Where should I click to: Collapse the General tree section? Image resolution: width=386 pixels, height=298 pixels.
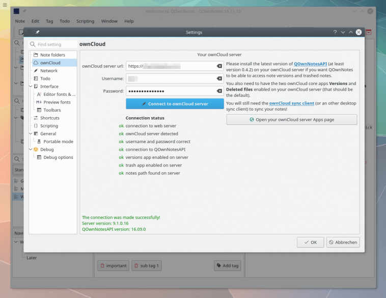click(x=31, y=134)
